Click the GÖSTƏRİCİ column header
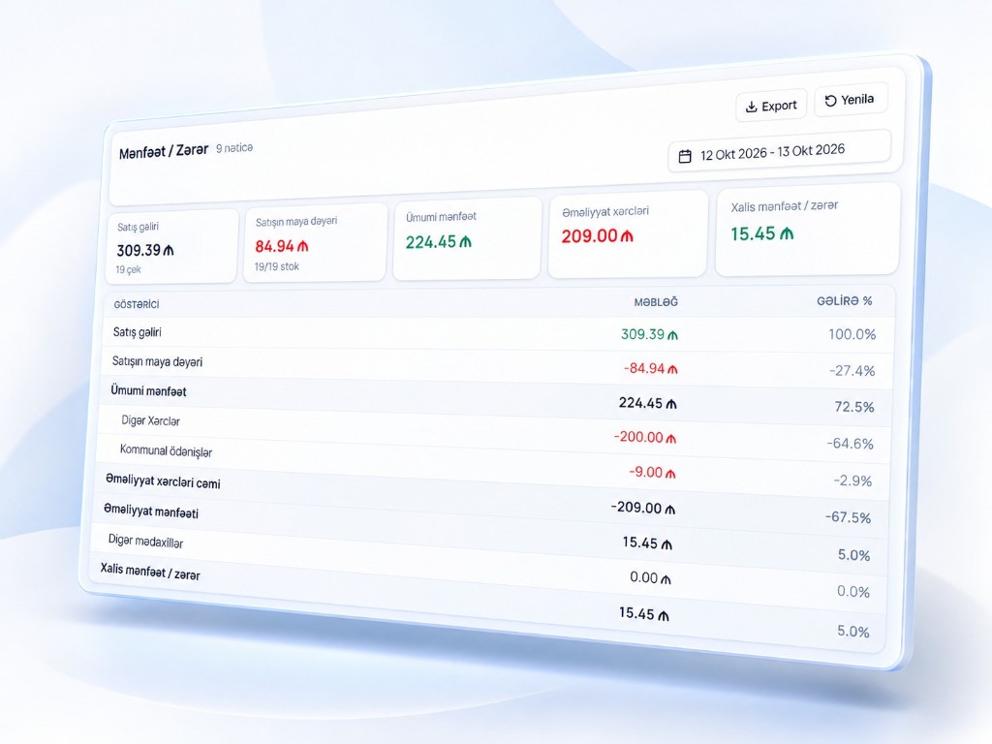The height and width of the screenshot is (744, 992). tap(137, 304)
